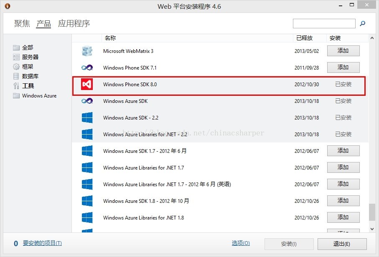Click the scrollbar up arrow
Screen dimensions: 379x257
point(372,38)
